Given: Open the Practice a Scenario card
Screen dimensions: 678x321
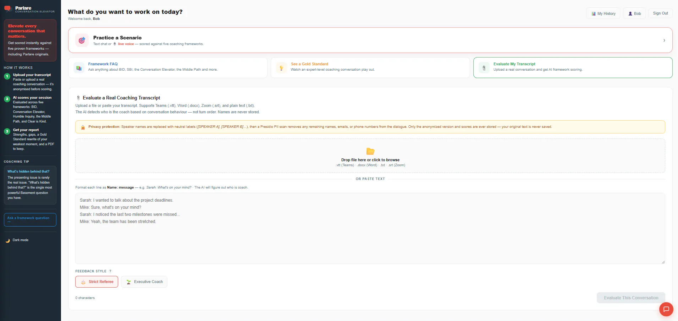Looking at the screenshot, I should [370, 40].
